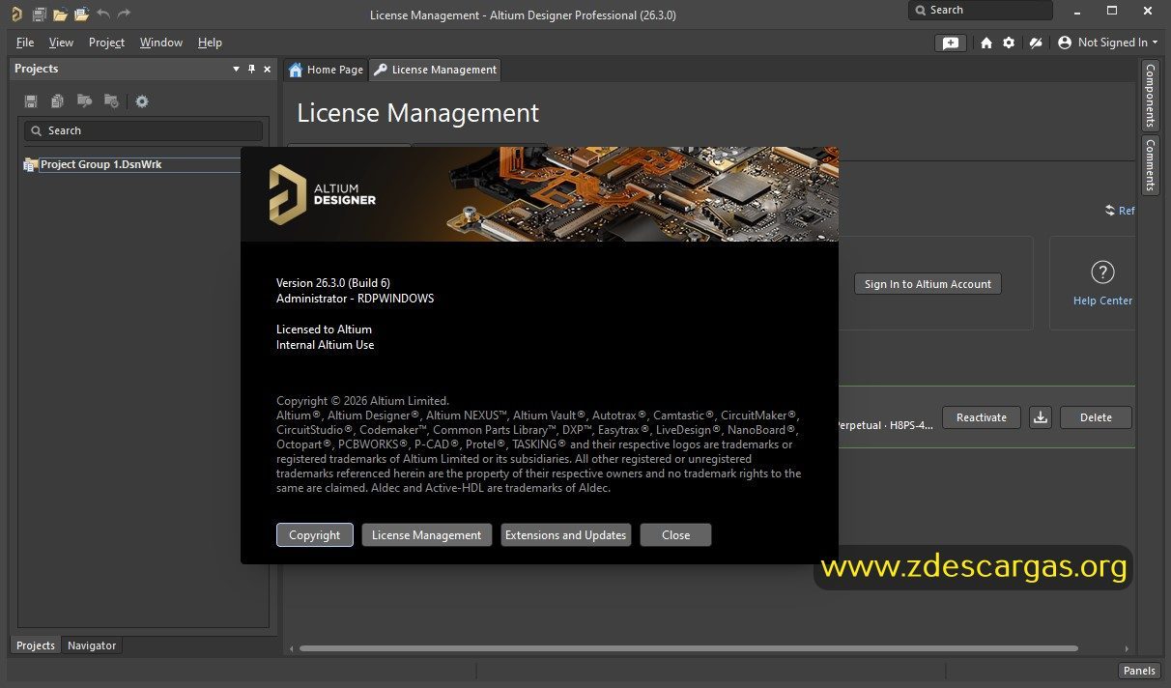Screen dimensions: 1171x688
Task: Click the folder search icon in the Projects panel
Action: (x=85, y=101)
